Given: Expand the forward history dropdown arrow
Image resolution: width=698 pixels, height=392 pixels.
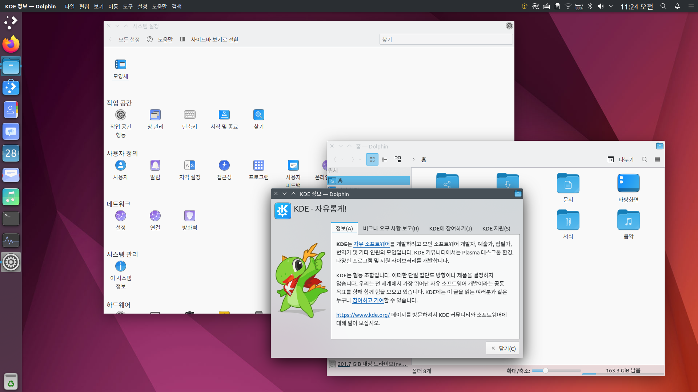Looking at the screenshot, I should click(x=360, y=159).
